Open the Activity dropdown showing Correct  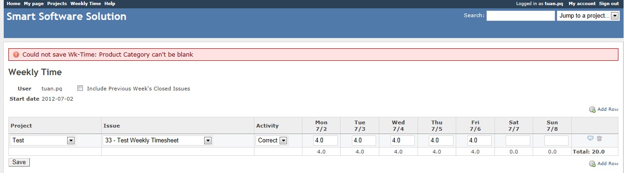[272, 140]
